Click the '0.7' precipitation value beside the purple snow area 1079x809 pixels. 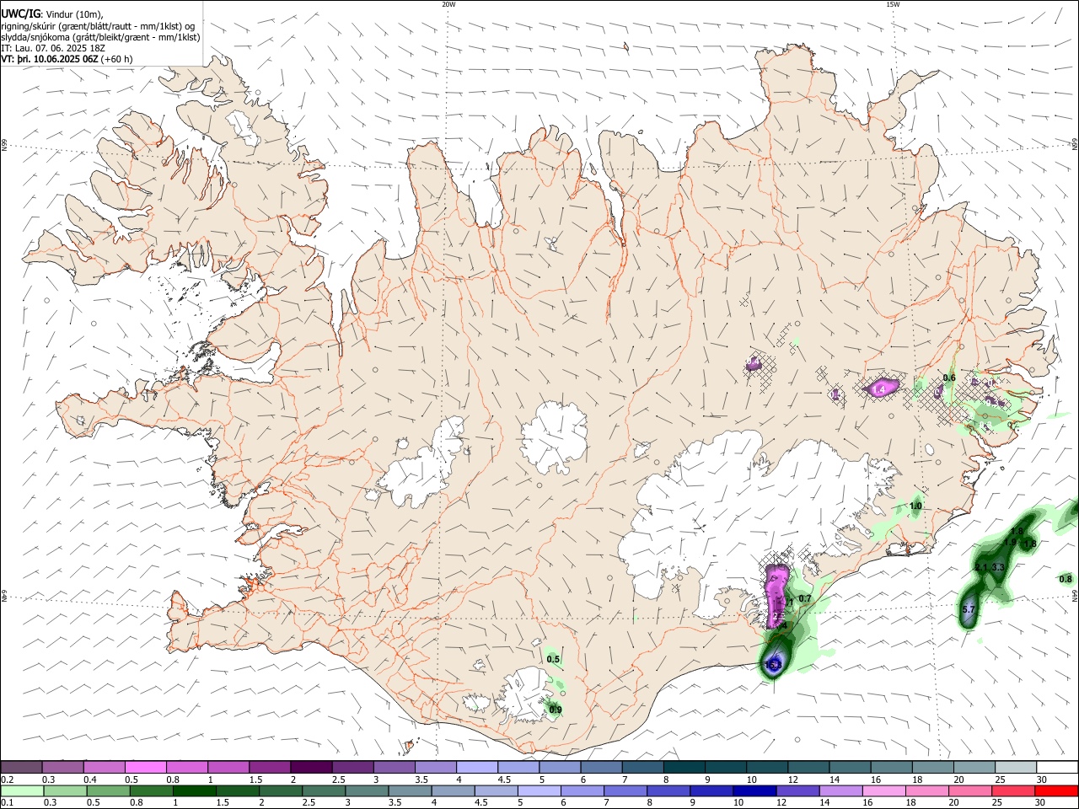click(805, 598)
